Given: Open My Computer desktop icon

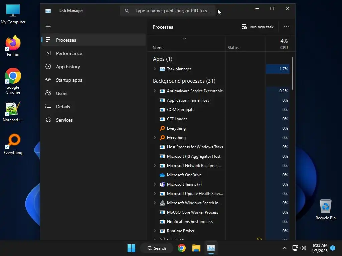Looking at the screenshot, I should coord(13,14).
